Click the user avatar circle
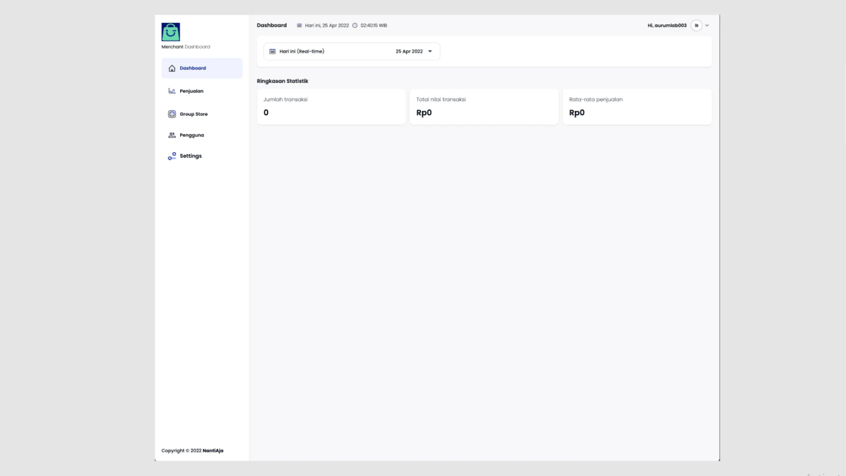This screenshot has height=476, width=846. click(x=696, y=25)
